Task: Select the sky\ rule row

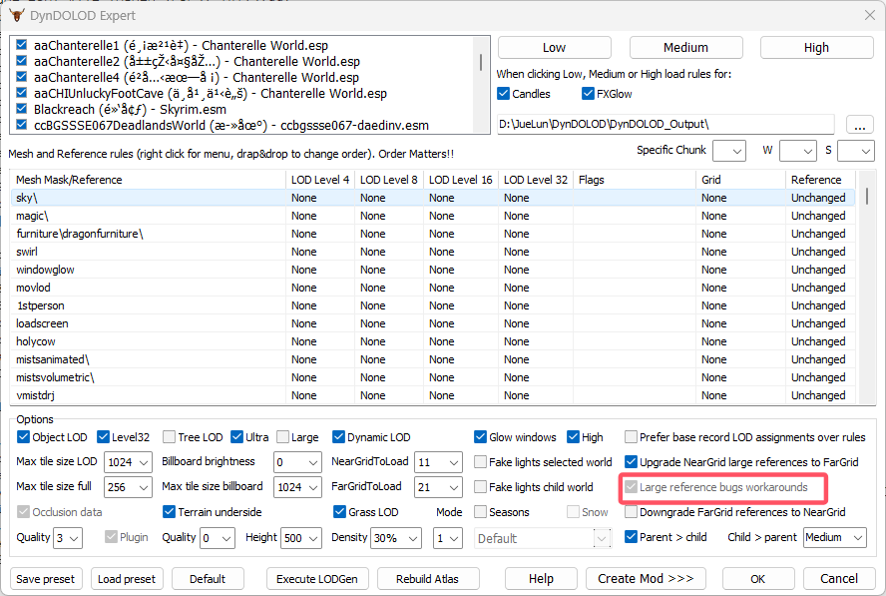Action: 433,198
